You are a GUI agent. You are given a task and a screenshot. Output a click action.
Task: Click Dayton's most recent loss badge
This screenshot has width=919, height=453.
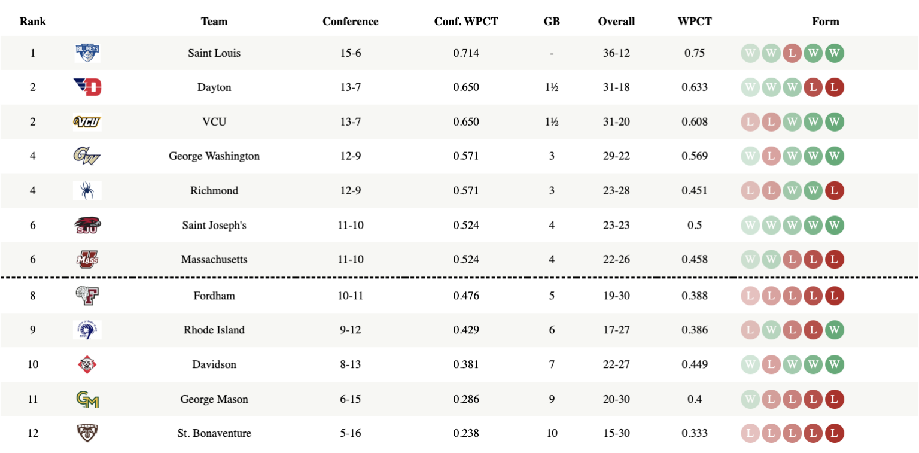(x=834, y=87)
